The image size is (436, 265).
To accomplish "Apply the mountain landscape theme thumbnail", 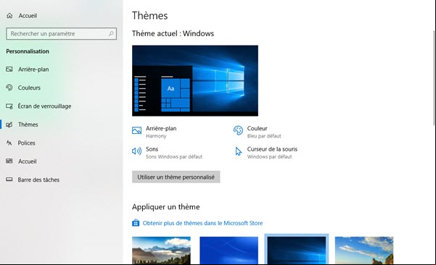I will tap(161, 250).
